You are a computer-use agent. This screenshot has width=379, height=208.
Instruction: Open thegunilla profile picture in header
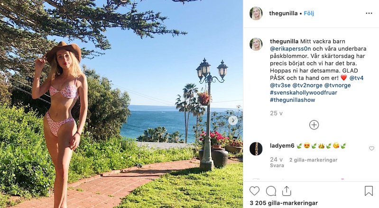click(256, 13)
